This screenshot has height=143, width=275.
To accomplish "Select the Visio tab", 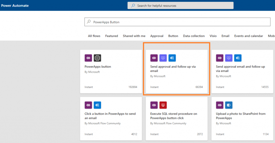I will pos(213,36).
